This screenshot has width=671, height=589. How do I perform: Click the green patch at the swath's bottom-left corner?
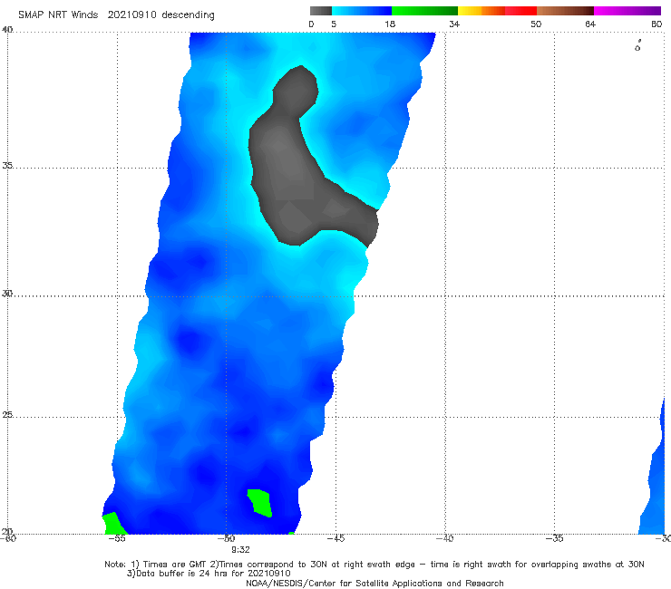click(112, 524)
